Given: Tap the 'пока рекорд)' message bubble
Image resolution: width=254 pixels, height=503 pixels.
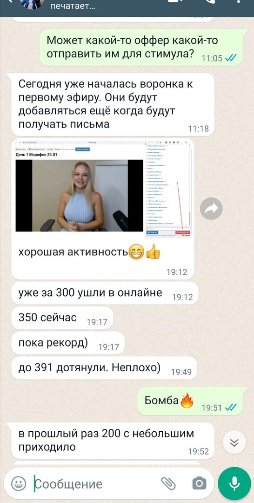Looking at the screenshot, I should 68,343.
